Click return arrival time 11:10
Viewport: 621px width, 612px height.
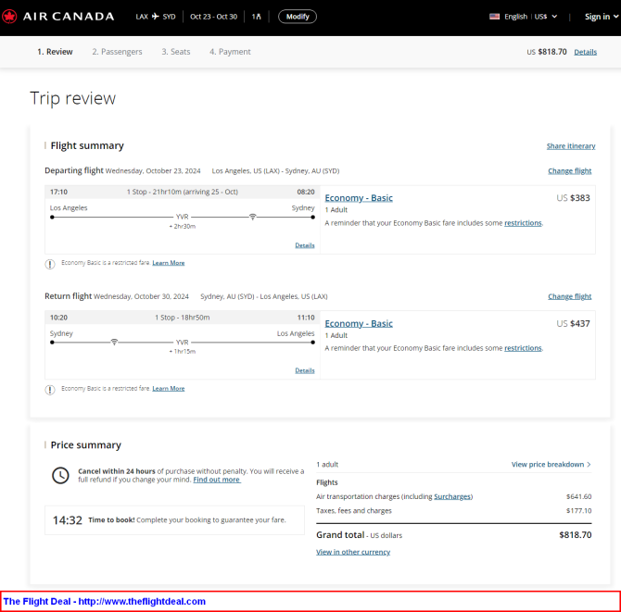tap(306, 318)
